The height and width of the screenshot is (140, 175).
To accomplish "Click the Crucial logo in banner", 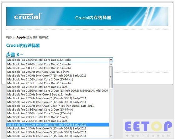I will (x=28, y=17).
